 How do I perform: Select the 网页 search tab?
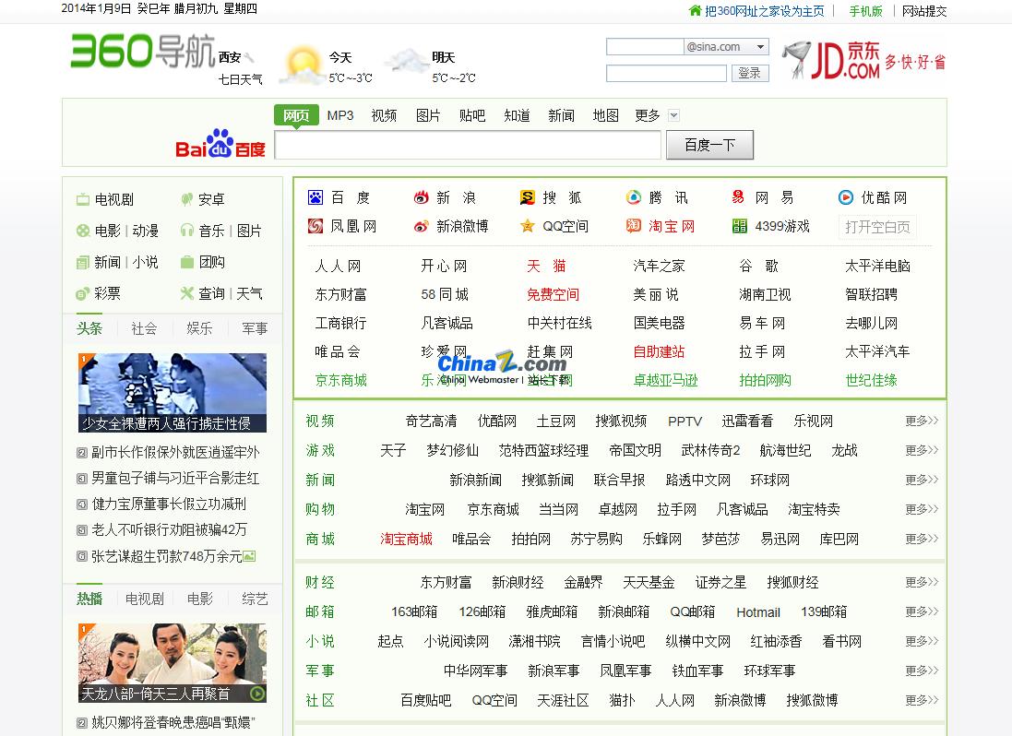[x=296, y=115]
